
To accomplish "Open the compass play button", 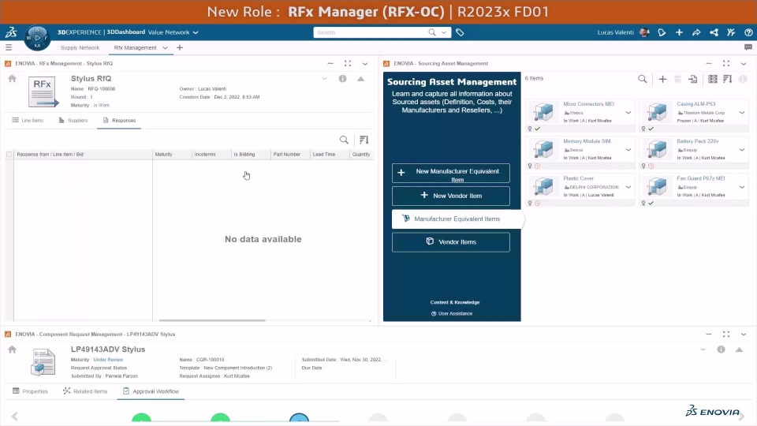I will pyautogui.click(x=37, y=37).
